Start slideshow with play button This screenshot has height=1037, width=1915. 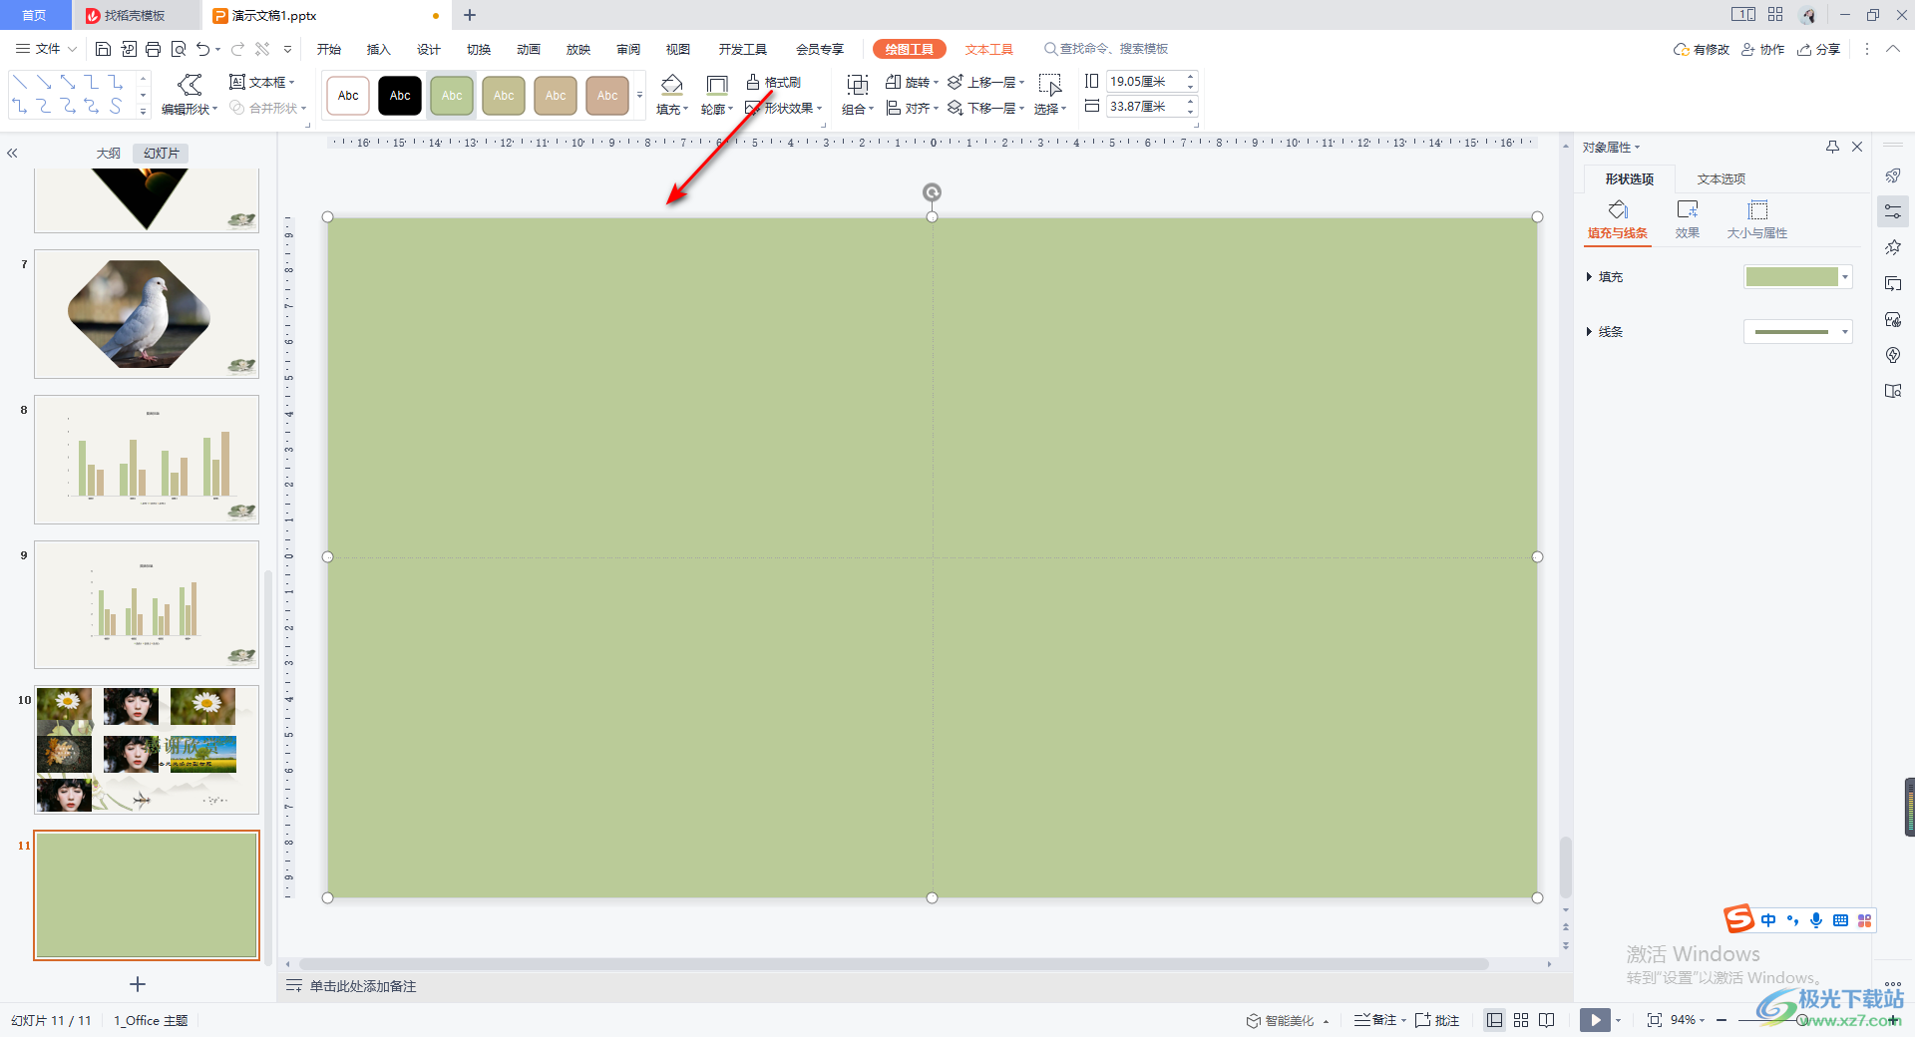coord(1595,1020)
